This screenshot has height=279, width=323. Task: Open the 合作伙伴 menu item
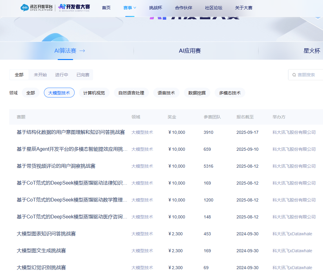pos(184,8)
